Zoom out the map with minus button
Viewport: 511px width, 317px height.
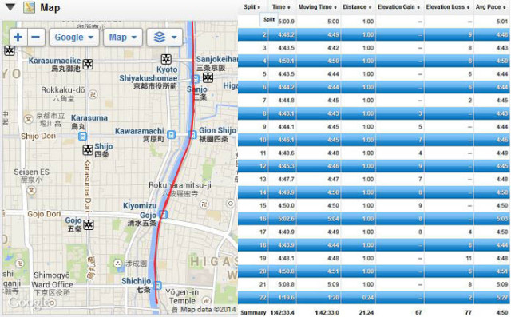pos(36,38)
